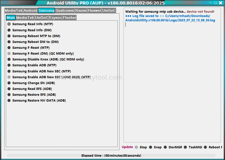
Task: Click the Stop button
Action: coord(141,147)
